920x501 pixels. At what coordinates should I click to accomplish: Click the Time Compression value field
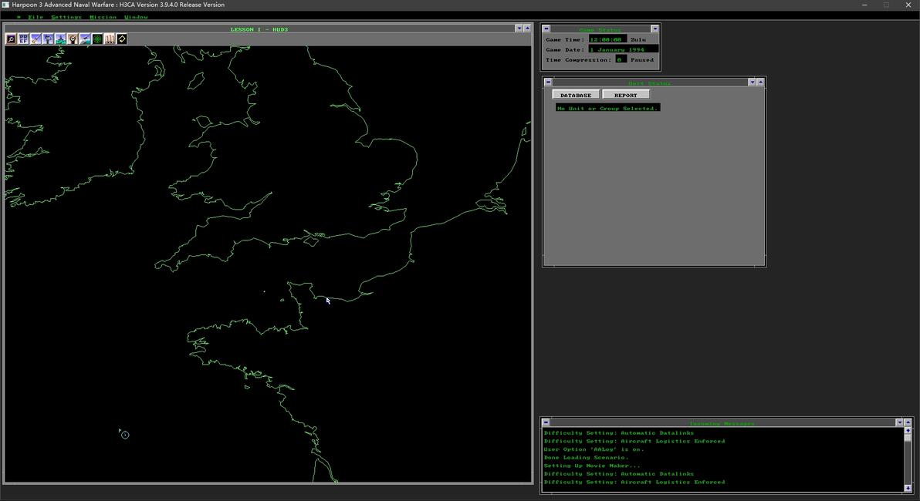point(621,59)
